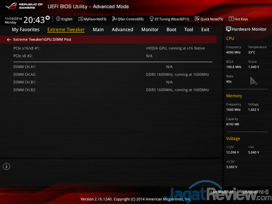Select the Extreme Tweaker tab
Image resolution: width=272 pixels, height=204 pixels.
coord(66,30)
